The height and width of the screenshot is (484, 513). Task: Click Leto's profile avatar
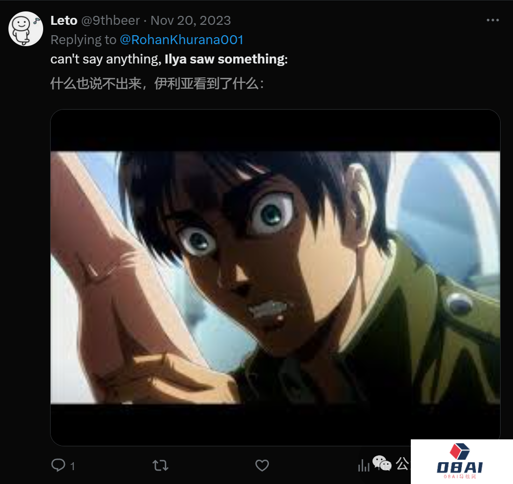[25, 29]
